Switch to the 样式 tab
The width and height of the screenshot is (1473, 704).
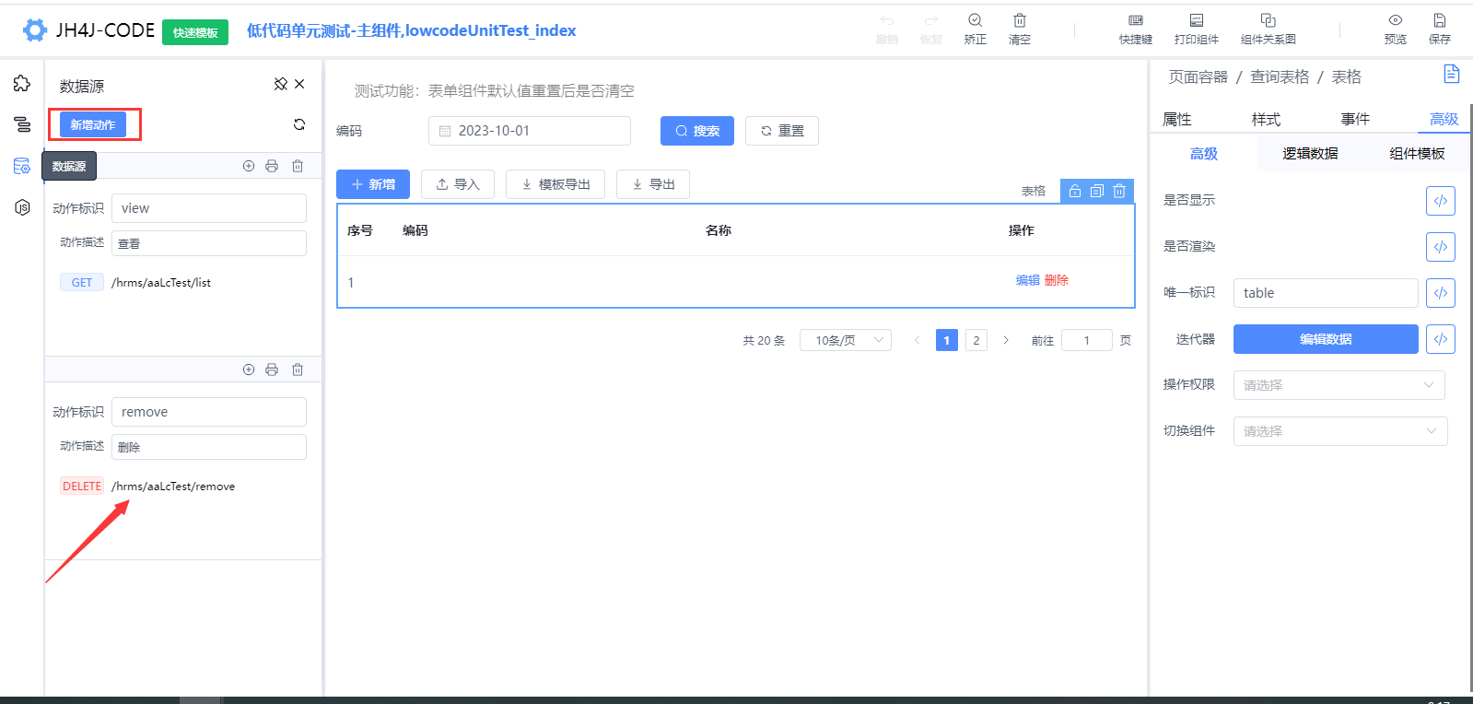1266,119
